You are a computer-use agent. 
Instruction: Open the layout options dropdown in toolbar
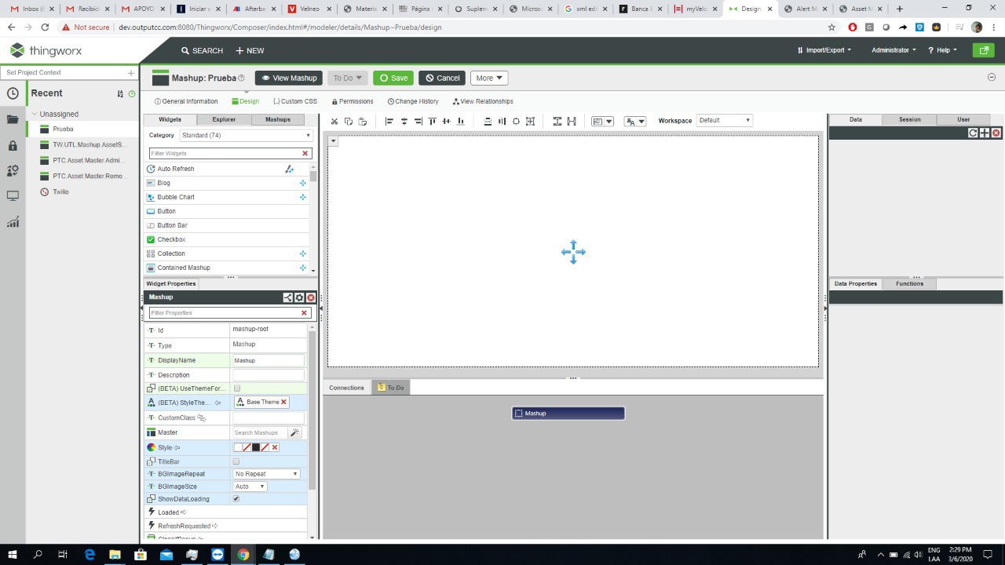tap(602, 121)
